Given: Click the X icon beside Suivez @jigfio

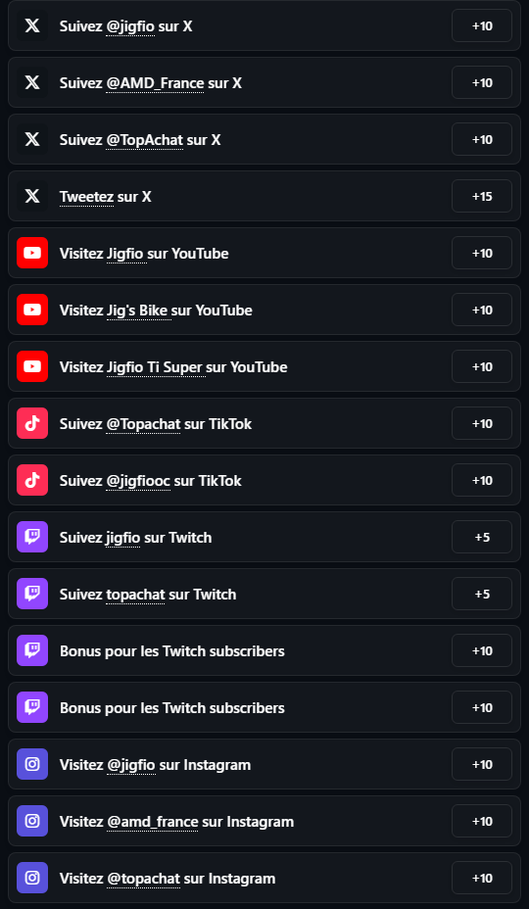Looking at the screenshot, I should (32, 26).
